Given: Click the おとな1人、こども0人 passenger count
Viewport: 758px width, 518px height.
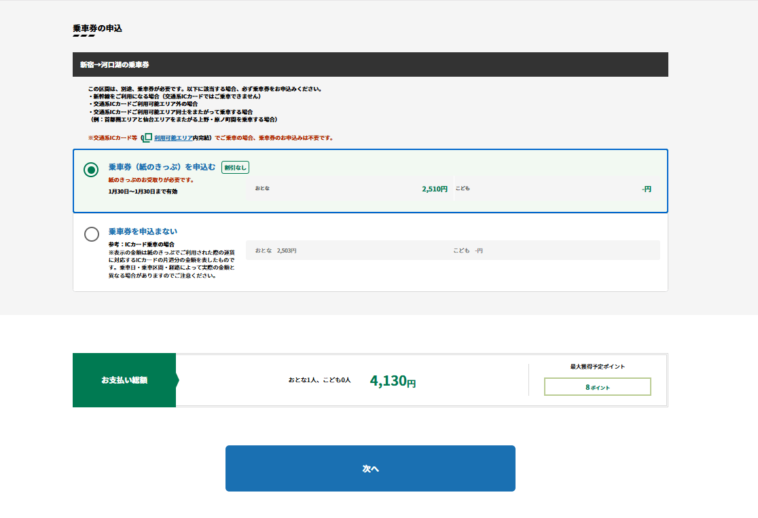Looking at the screenshot, I should pyautogui.click(x=319, y=380).
